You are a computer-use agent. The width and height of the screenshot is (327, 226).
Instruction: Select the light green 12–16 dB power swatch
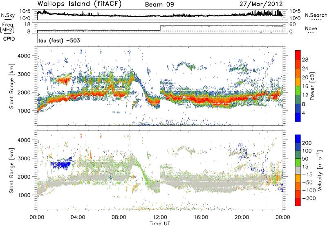tap(298, 91)
